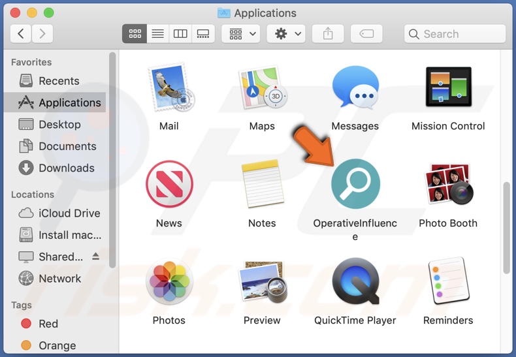Screen dimensions: 516x357
Task: Open the Mail app icon
Action: [x=169, y=87]
